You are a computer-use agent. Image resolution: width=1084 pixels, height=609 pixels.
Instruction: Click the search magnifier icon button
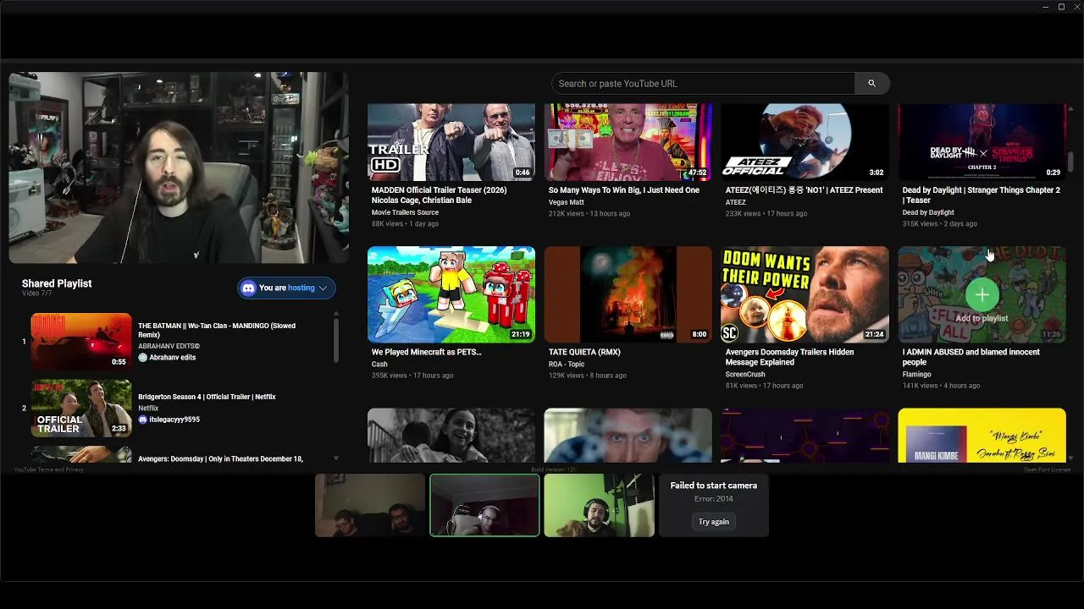point(871,84)
